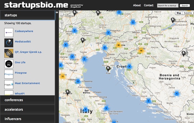Open the orange 36 cluster in Slovenia

pos(119,45)
